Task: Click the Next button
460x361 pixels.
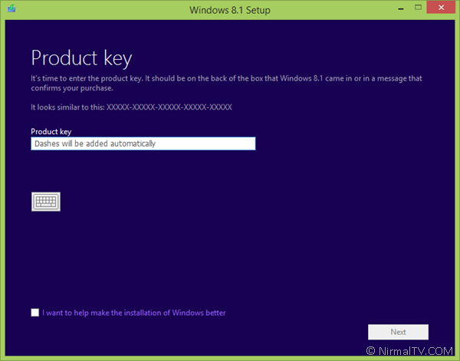Action: coord(398,332)
